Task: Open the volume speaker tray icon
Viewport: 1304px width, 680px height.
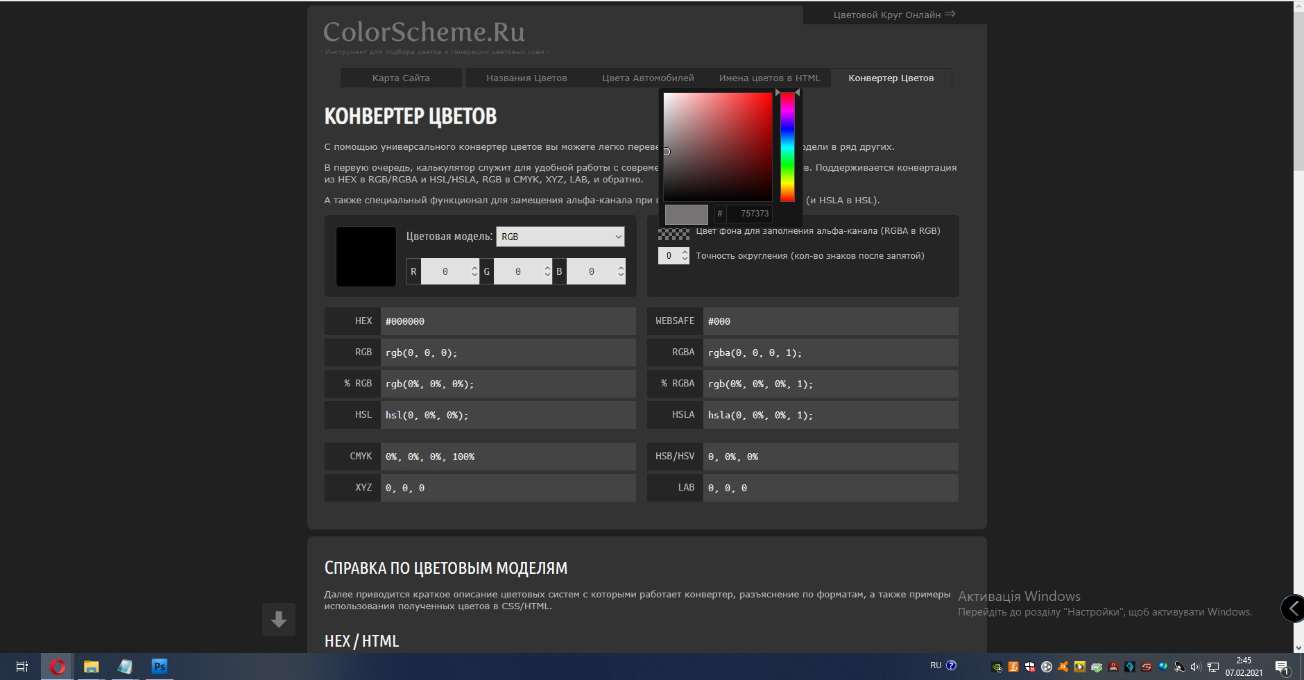Action: pos(1196,668)
